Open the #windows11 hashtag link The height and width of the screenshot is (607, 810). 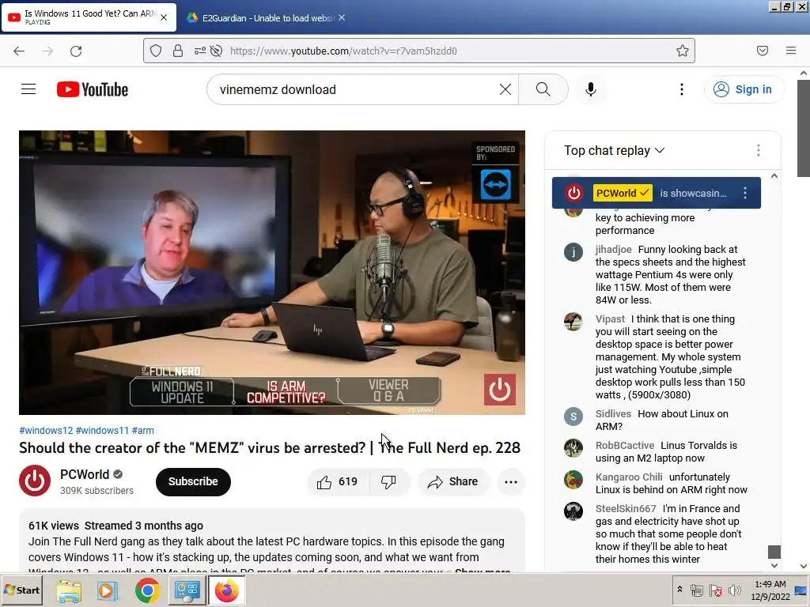click(102, 431)
